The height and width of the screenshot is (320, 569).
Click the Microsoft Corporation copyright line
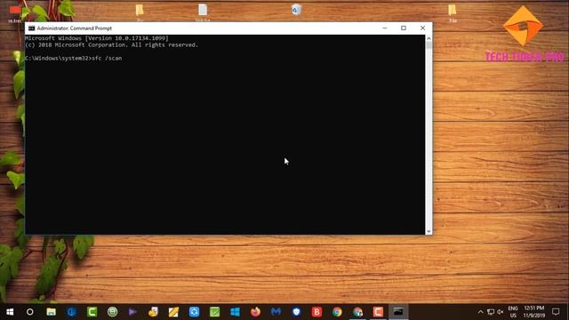click(x=111, y=45)
